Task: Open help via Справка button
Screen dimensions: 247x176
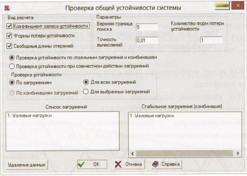Action: click(166, 164)
